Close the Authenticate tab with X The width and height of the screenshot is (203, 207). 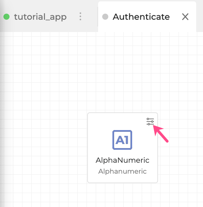point(185,17)
